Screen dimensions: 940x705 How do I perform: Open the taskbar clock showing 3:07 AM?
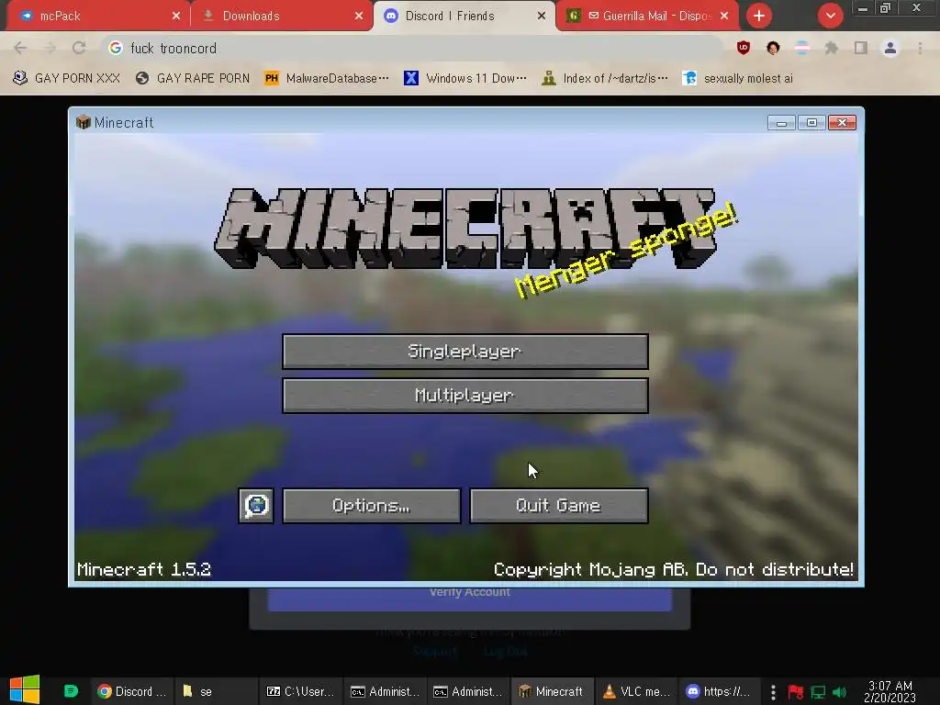tap(890, 691)
